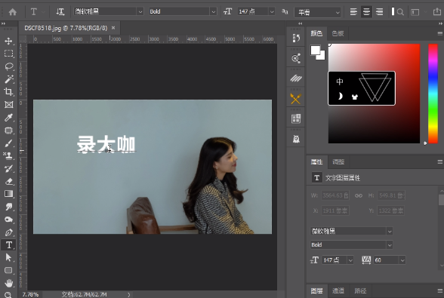Select the Frame tool
This screenshot has width=444, height=298.
pyautogui.click(x=8, y=104)
